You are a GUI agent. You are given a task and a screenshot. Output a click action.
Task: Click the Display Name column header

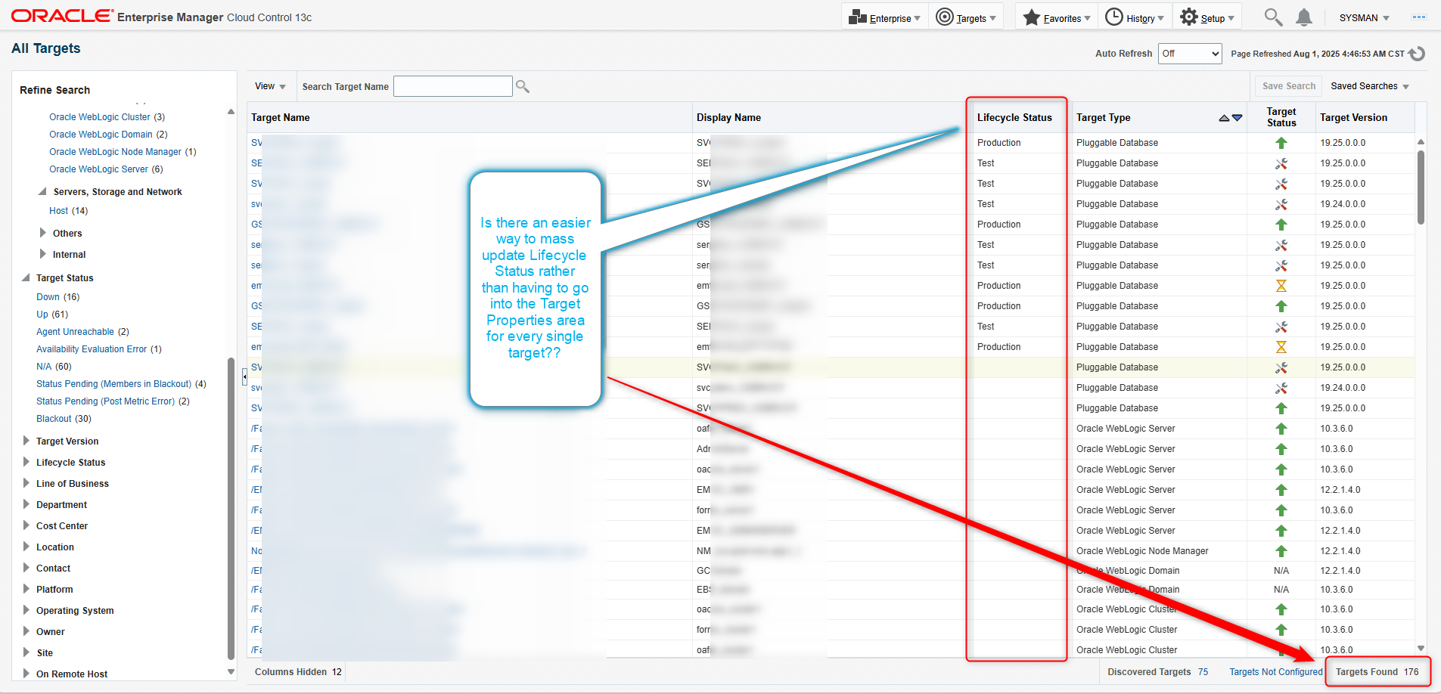pyautogui.click(x=728, y=118)
